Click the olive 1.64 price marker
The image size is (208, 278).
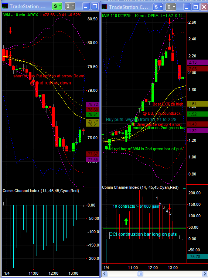[x=197, y=104]
